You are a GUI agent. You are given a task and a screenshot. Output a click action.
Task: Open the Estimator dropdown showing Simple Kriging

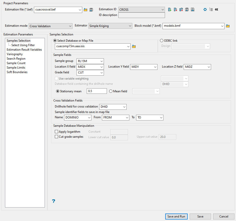[110, 26]
